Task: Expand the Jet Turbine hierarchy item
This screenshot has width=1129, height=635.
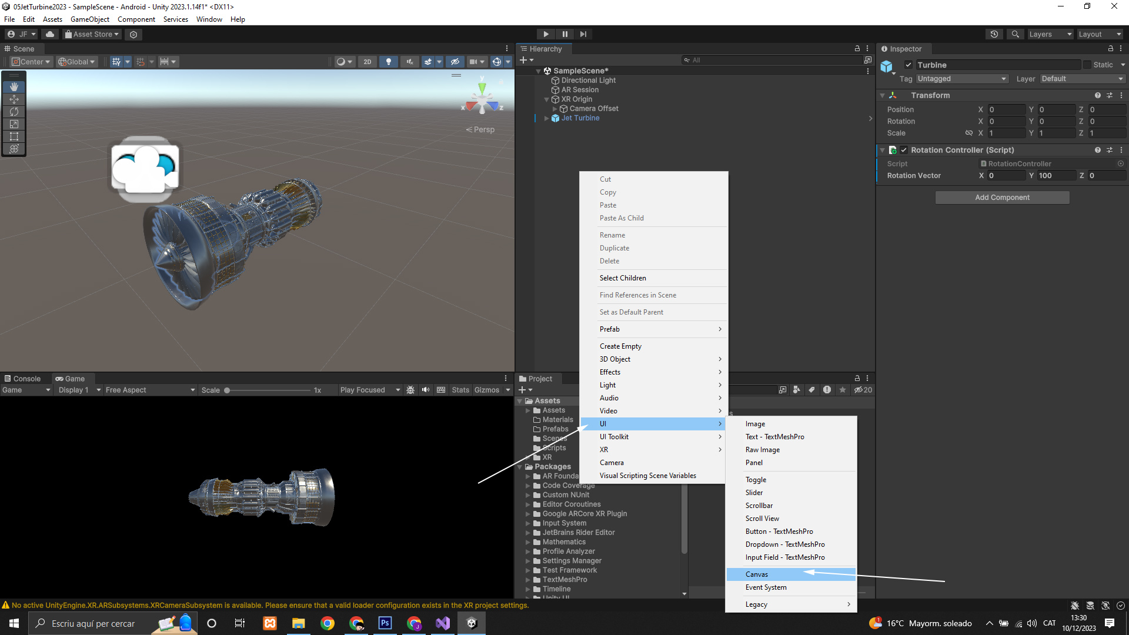Action: (x=546, y=118)
